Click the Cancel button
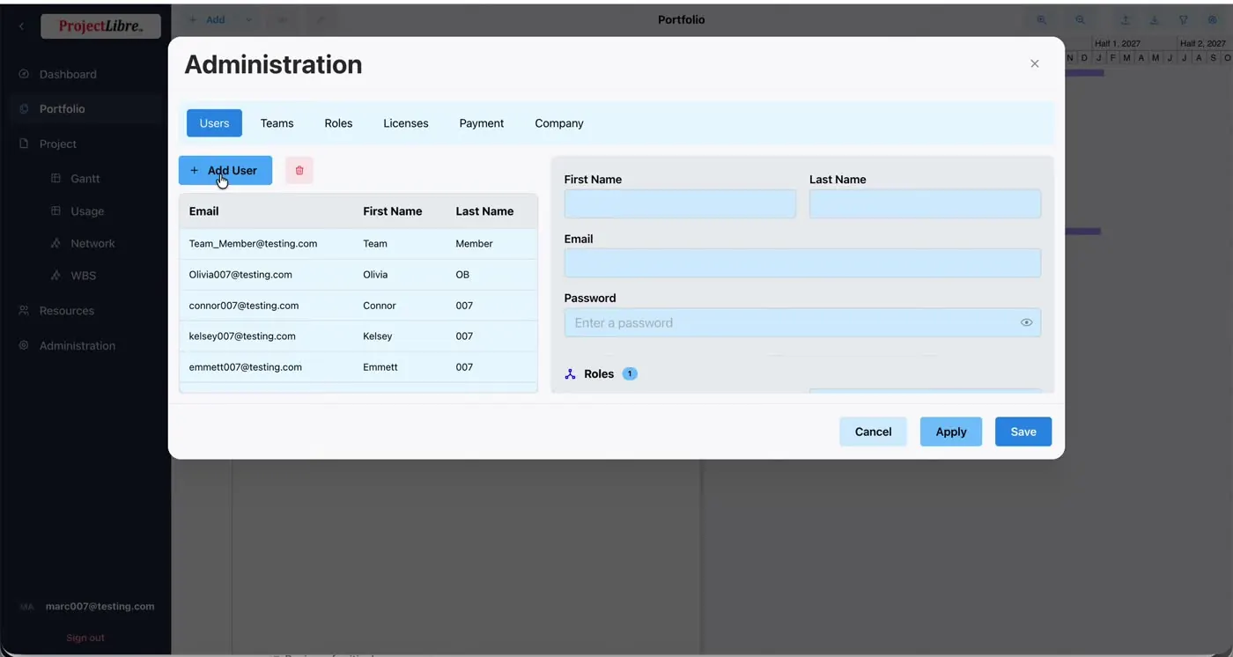Viewport: 1233px width, 657px height. 873,432
